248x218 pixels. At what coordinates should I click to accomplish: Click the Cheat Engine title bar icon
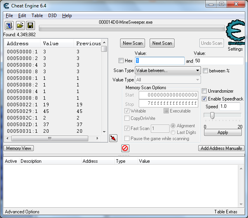[x=6, y=6]
